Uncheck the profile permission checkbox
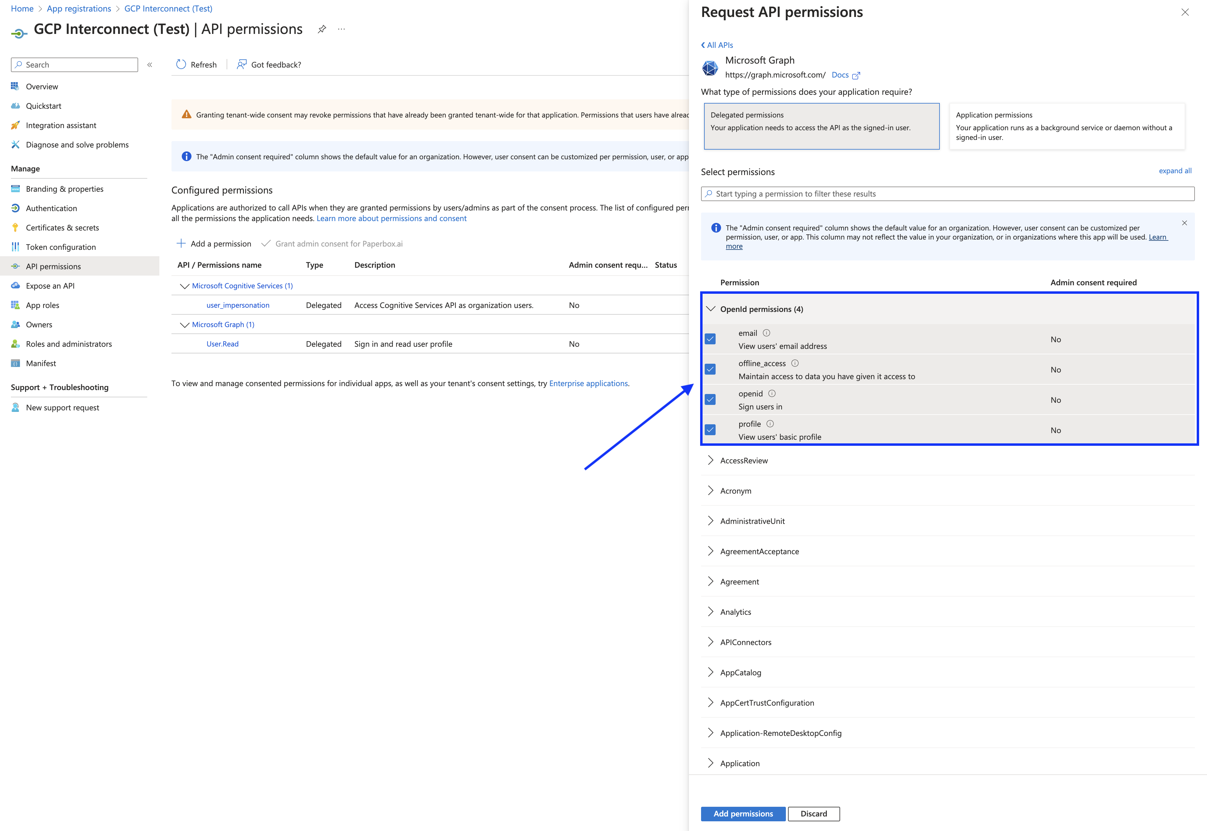 [x=710, y=429]
